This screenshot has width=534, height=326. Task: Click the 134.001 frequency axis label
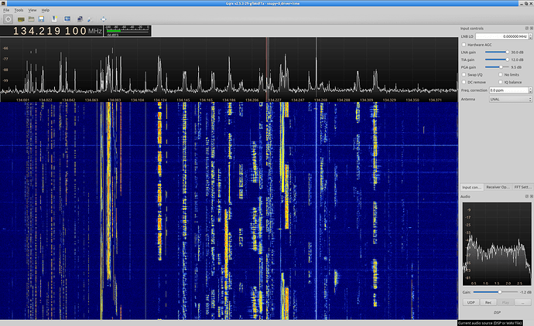tap(22, 100)
